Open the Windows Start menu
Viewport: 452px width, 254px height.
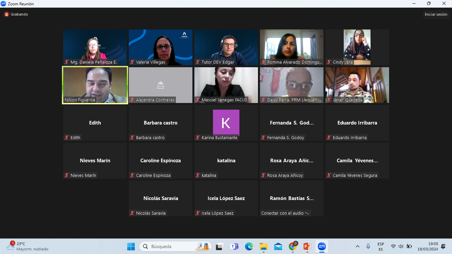click(131, 246)
